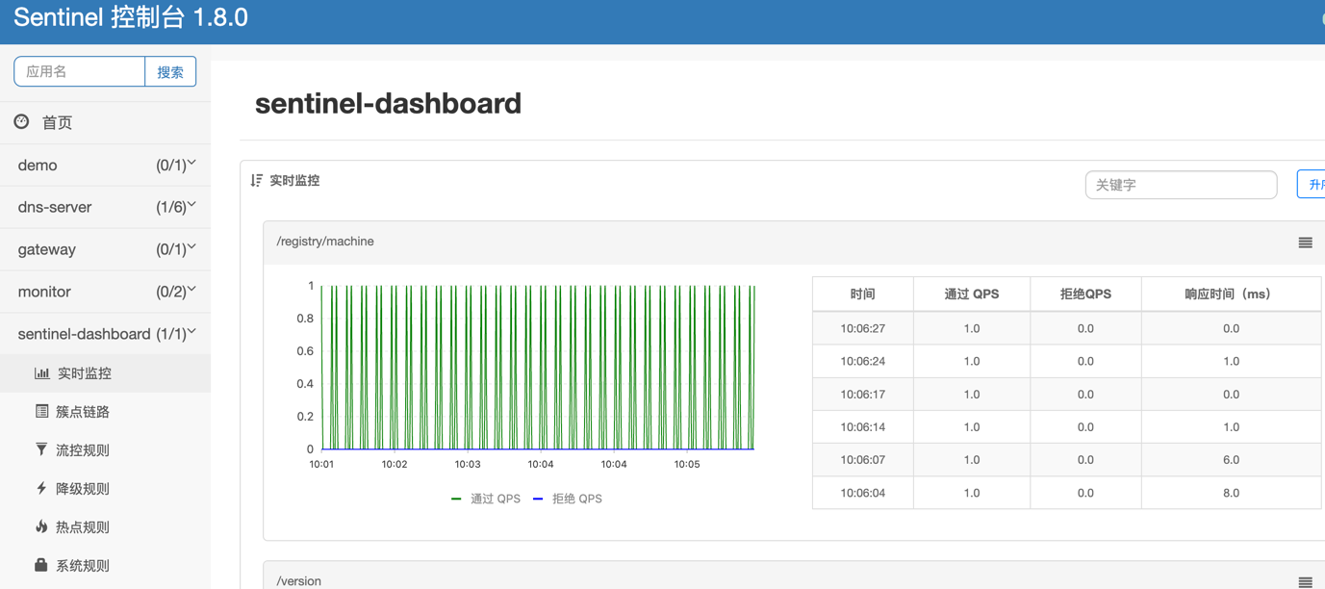The height and width of the screenshot is (589, 1325).
Task: Select the 簇点链路 sidebar menu item
Action: (x=105, y=412)
